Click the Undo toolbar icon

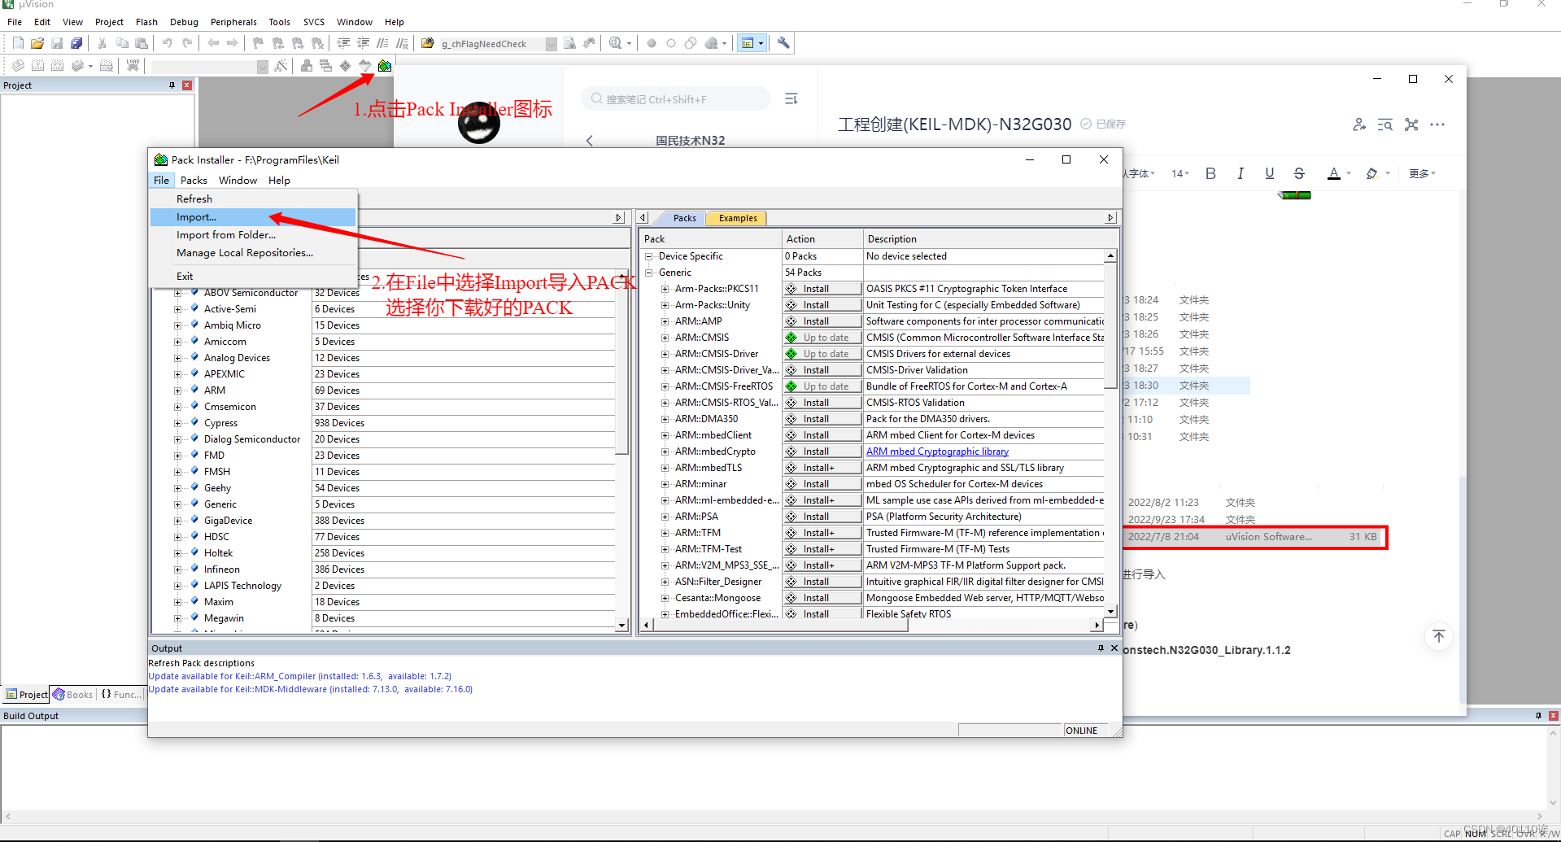tap(167, 43)
